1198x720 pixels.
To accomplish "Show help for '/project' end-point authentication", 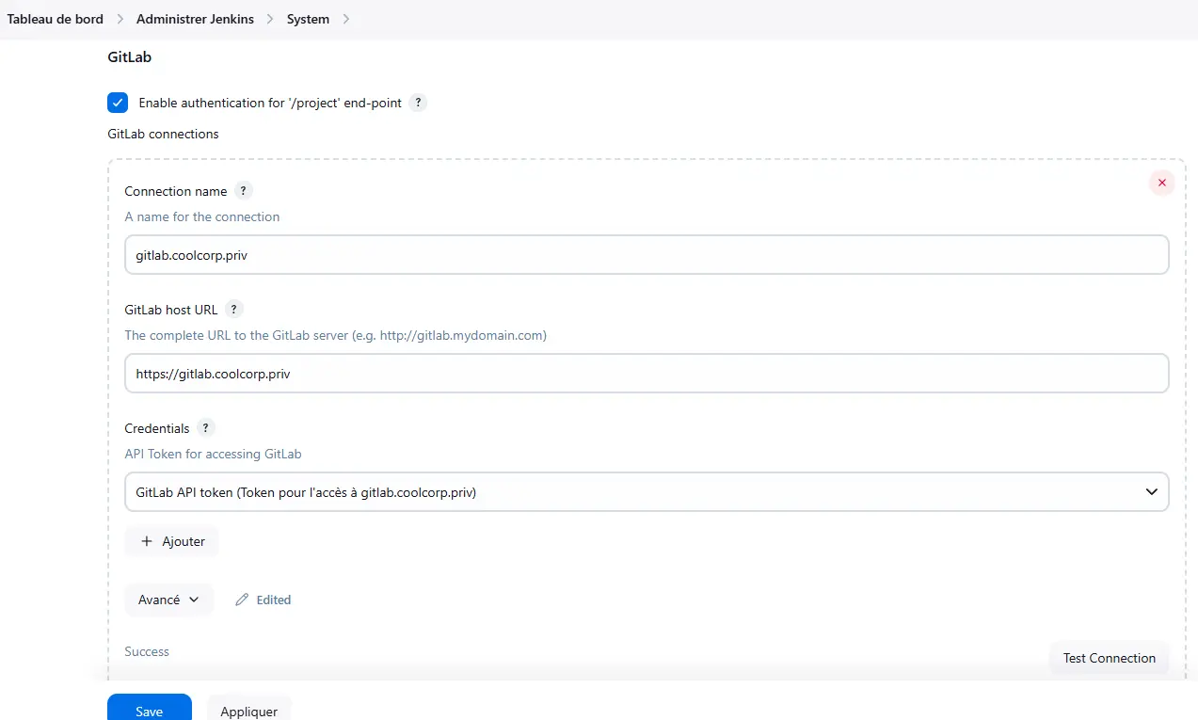I will 419,103.
